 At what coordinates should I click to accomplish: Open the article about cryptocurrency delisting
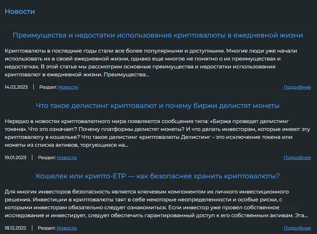click(x=157, y=105)
